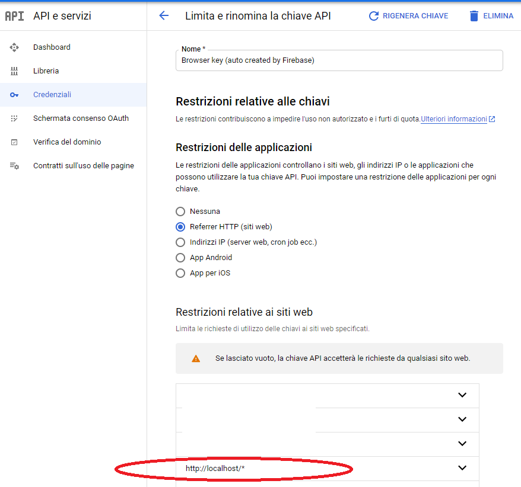Expand the second empty referrer dropdown

coord(462,419)
